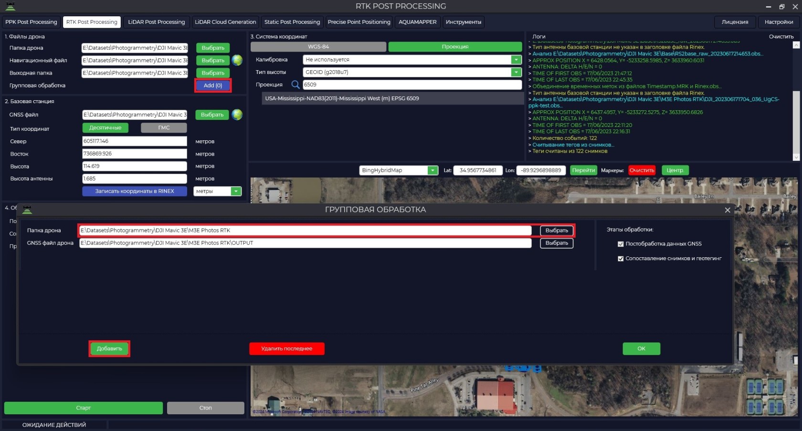This screenshot has width=802, height=431.
Task: Click the Стоп button
Action: coord(206,408)
